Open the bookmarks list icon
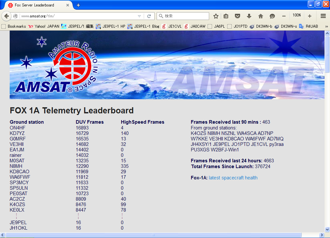 (226, 16)
